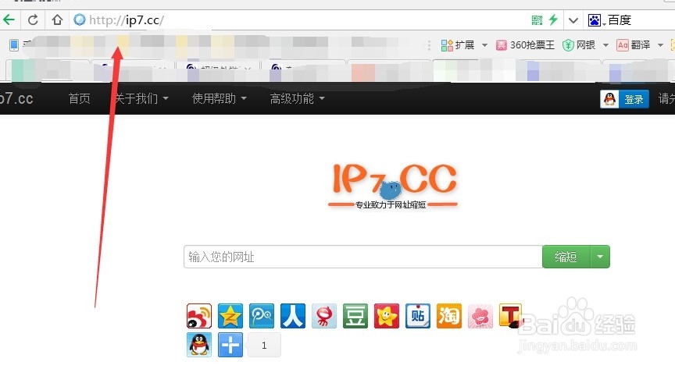
Task: Share via the pink flower icon
Action: 480,316
